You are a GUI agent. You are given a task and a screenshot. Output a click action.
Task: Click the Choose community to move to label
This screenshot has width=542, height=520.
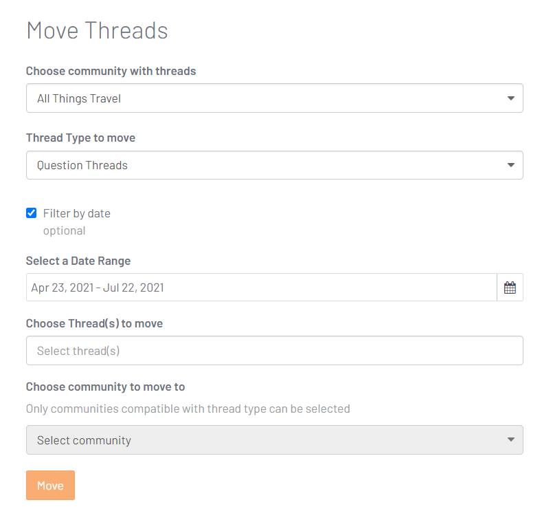(x=105, y=387)
